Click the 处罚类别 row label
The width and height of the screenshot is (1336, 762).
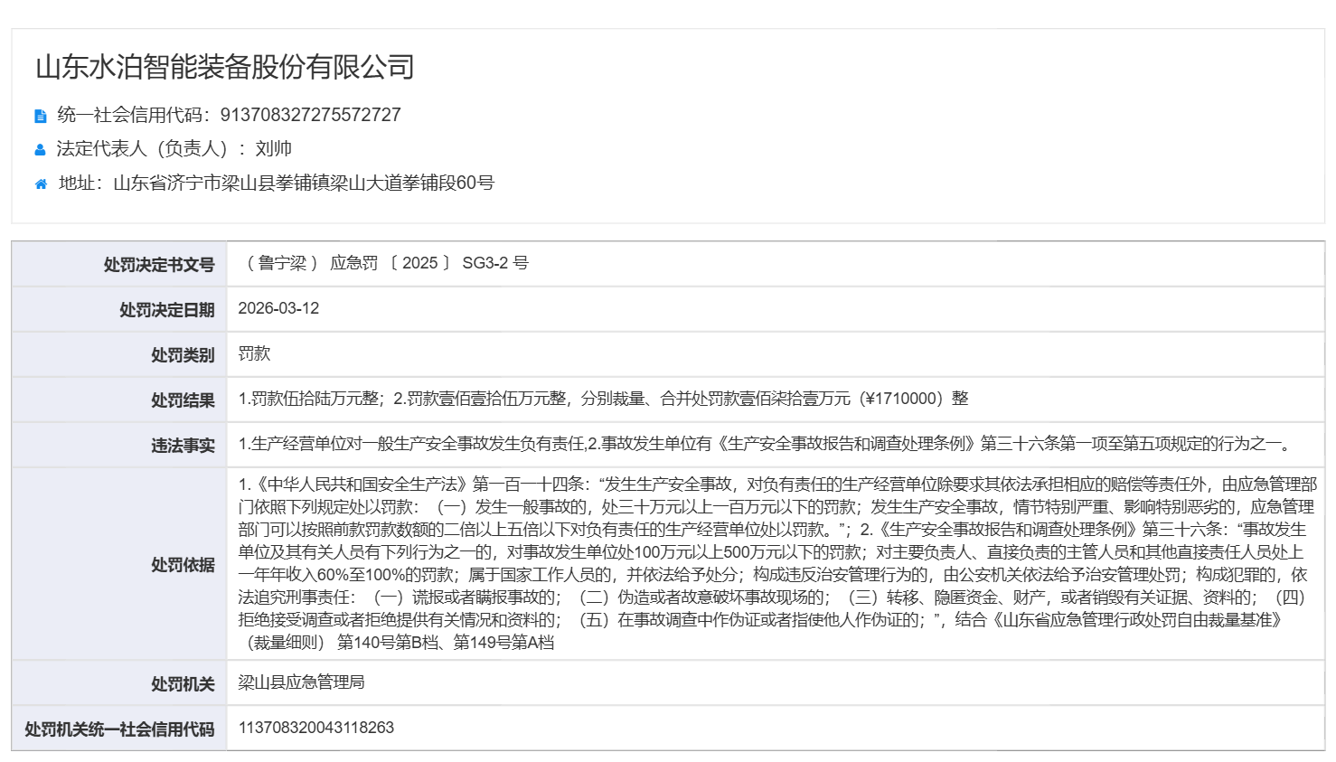[183, 355]
